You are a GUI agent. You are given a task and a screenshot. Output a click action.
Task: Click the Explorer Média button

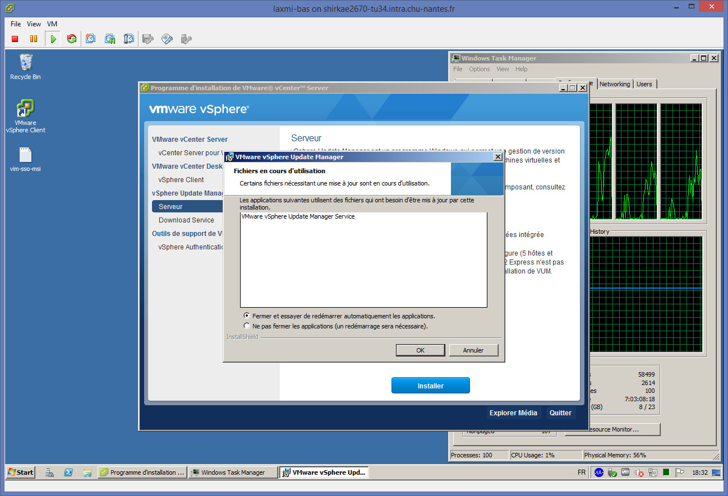513,413
